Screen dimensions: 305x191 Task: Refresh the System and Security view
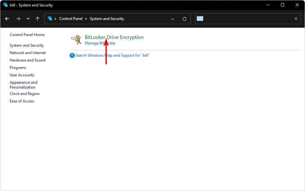[x=185, y=19]
